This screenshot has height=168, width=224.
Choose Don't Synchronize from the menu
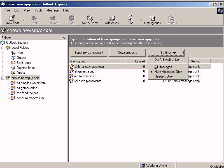[167, 60]
